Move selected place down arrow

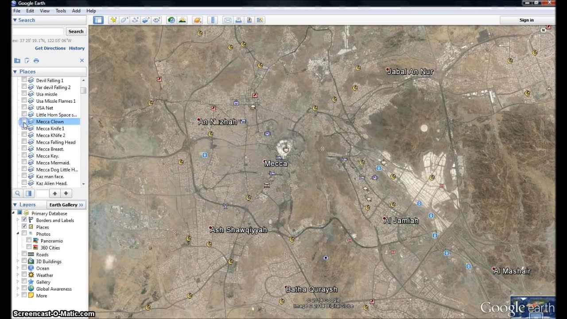pos(66,193)
